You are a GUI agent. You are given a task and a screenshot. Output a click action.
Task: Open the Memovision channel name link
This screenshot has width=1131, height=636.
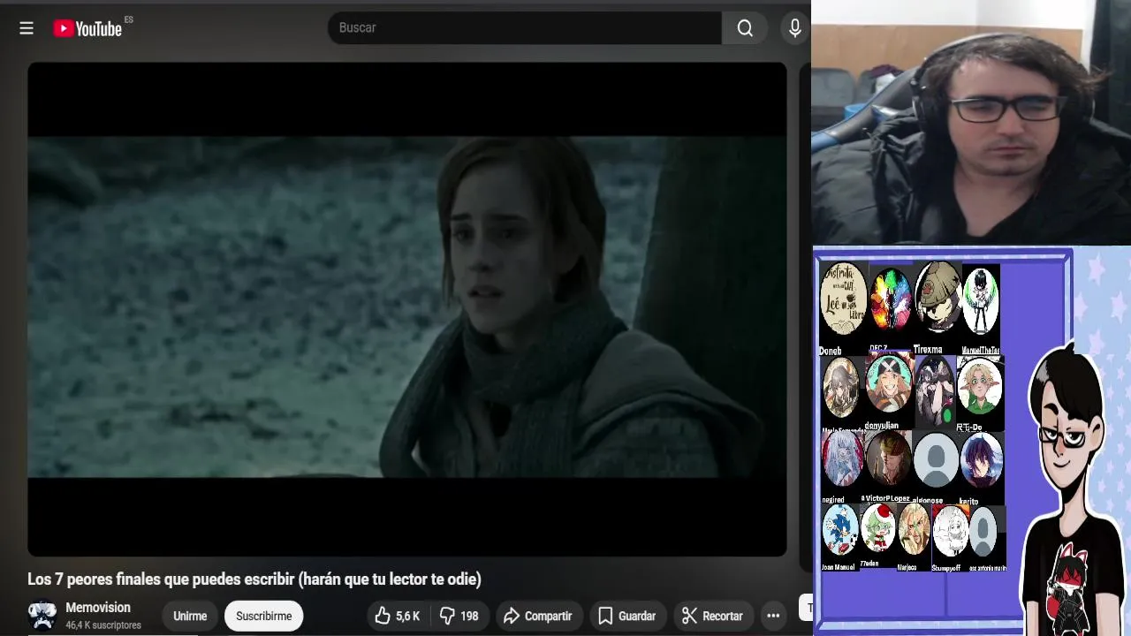click(98, 608)
